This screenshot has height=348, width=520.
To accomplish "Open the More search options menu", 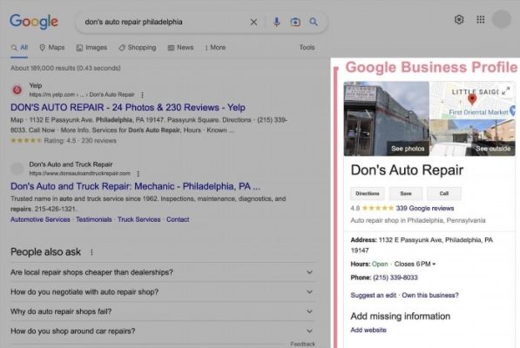I will [x=215, y=48].
